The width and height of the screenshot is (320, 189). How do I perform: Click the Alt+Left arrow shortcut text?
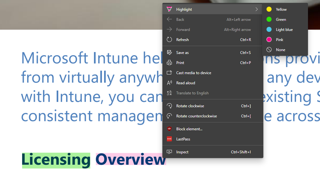tap(239, 19)
